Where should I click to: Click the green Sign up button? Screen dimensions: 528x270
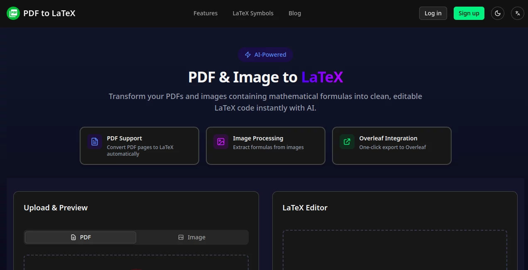469,13
